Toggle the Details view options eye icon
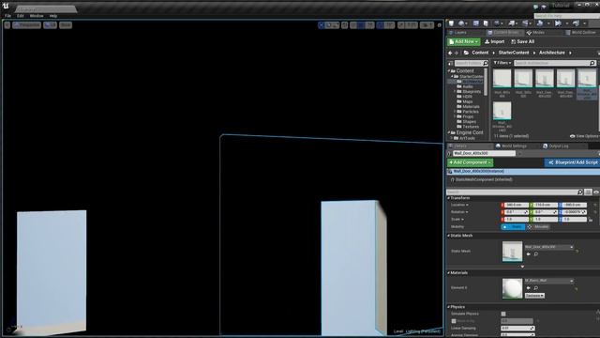The image size is (600, 338). point(596,192)
